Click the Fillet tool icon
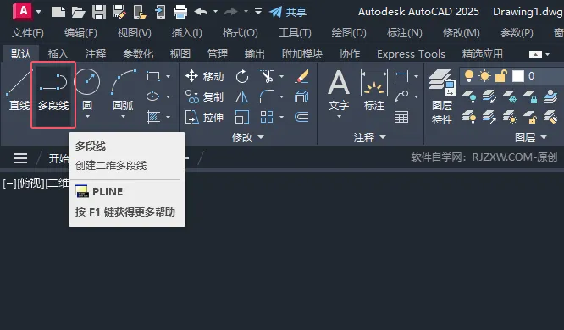This screenshot has width=564, height=330. coord(267,96)
